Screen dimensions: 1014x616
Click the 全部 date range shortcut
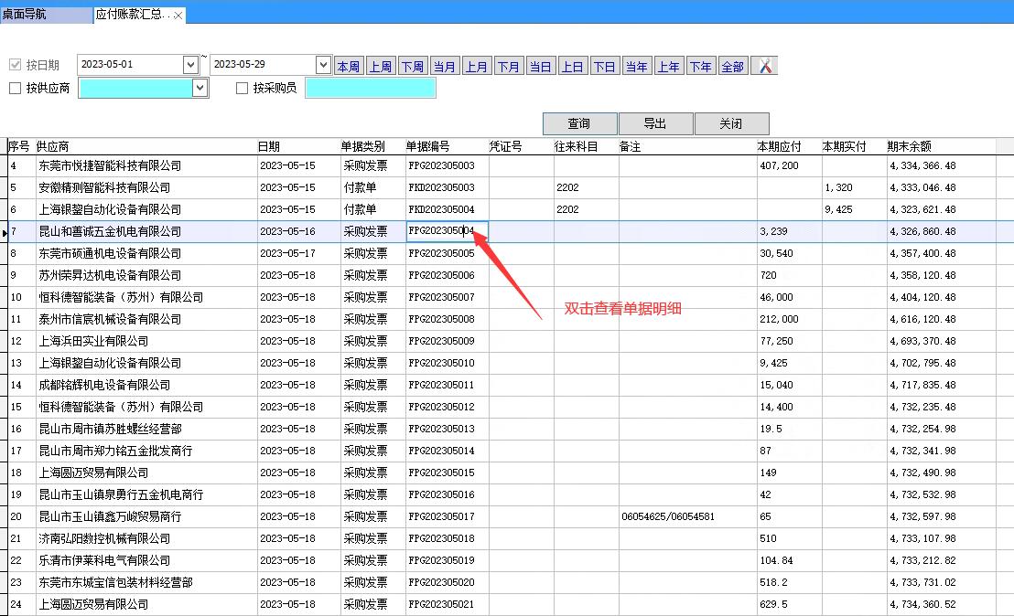tap(732, 66)
